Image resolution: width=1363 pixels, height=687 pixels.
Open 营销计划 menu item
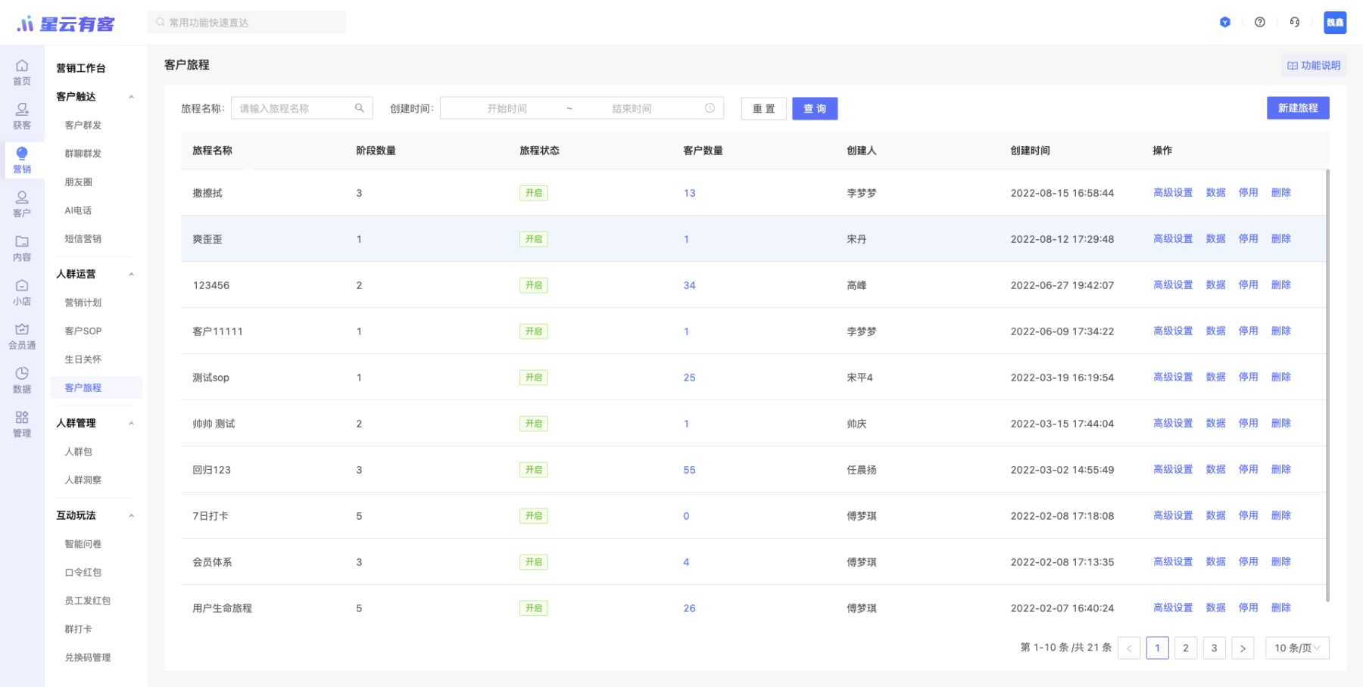[83, 303]
